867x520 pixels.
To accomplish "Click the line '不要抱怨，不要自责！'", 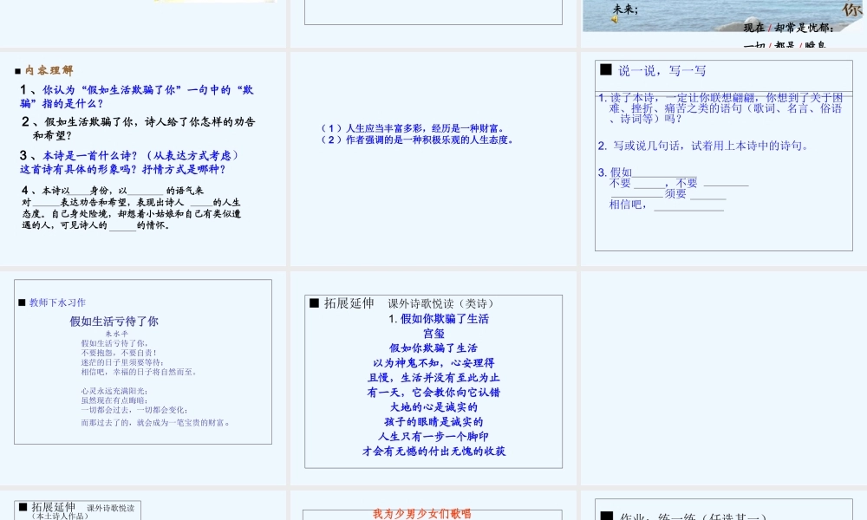I will point(119,353).
